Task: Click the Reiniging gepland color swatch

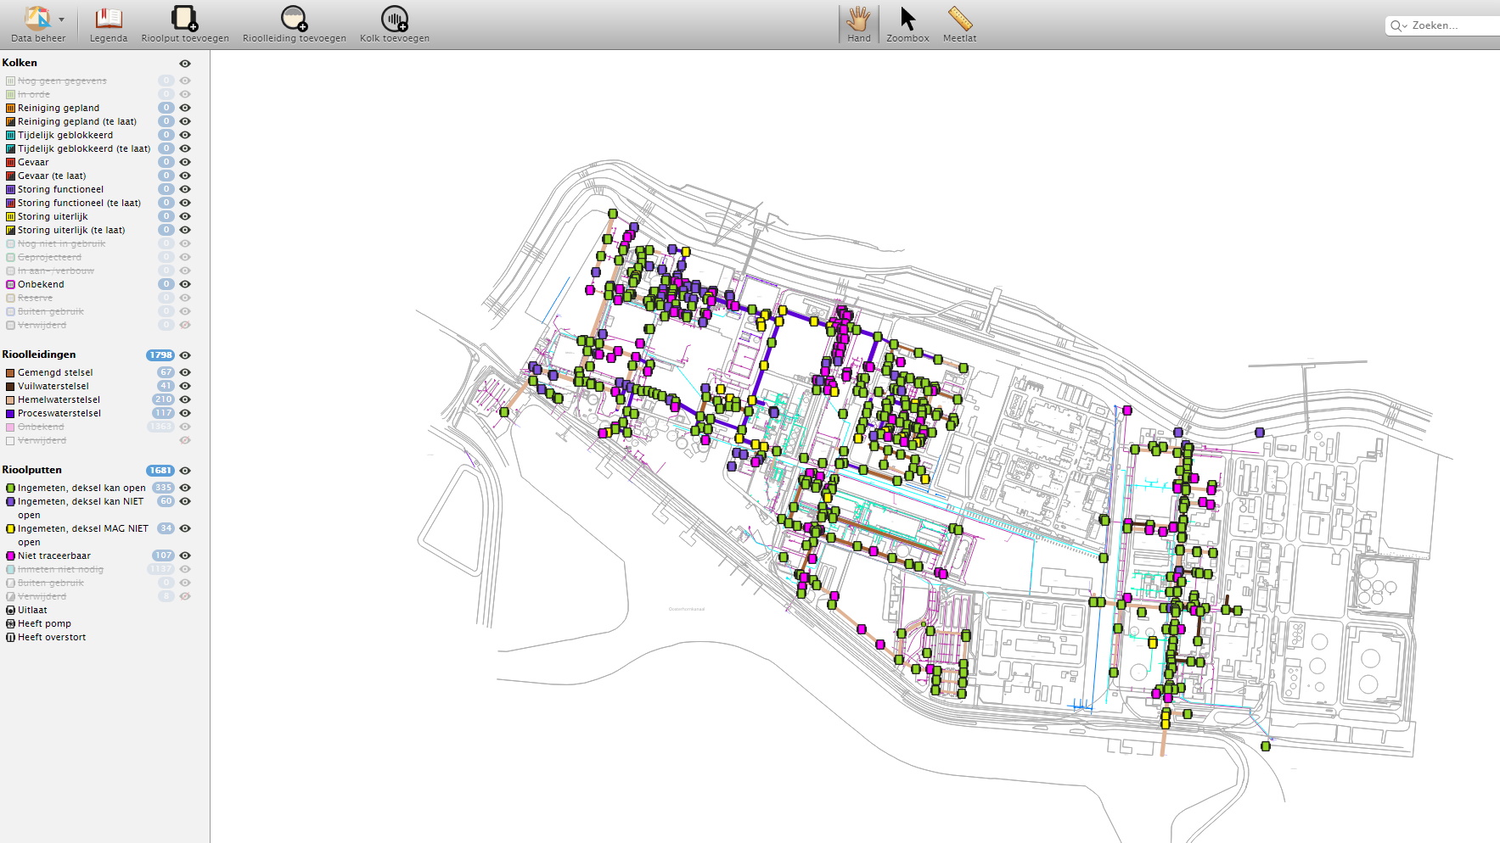Action: point(11,108)
